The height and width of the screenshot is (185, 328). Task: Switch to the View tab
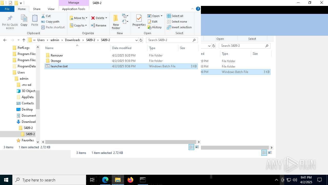[x=51, y=9]
